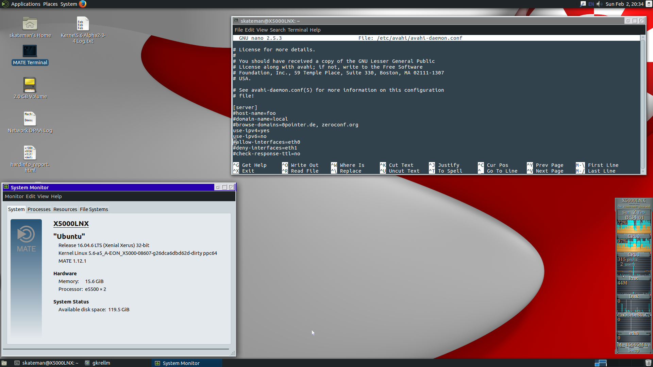Click the System Monitor title bar icon
Screen dimensions: 653x367
click(6, 187)
